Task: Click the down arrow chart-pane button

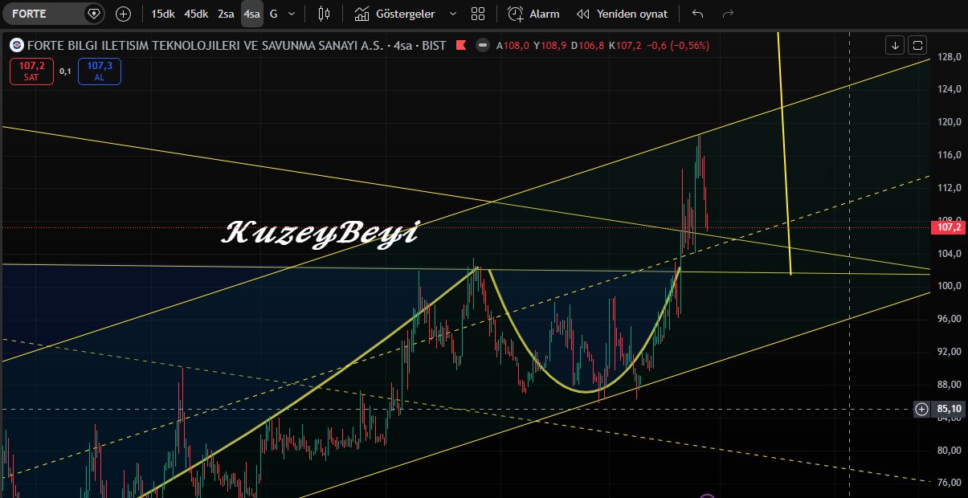Action: (895, 45)
